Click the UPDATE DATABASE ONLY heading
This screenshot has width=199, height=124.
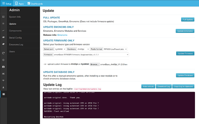coord(59,72)
